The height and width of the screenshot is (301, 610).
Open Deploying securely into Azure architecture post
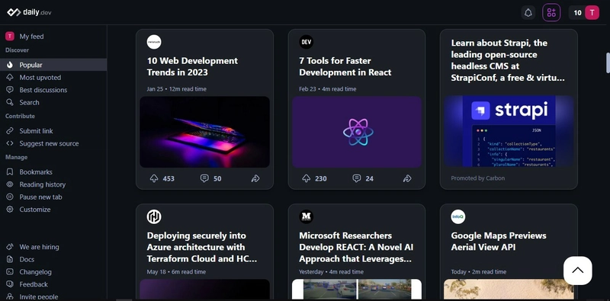[202, 247]
